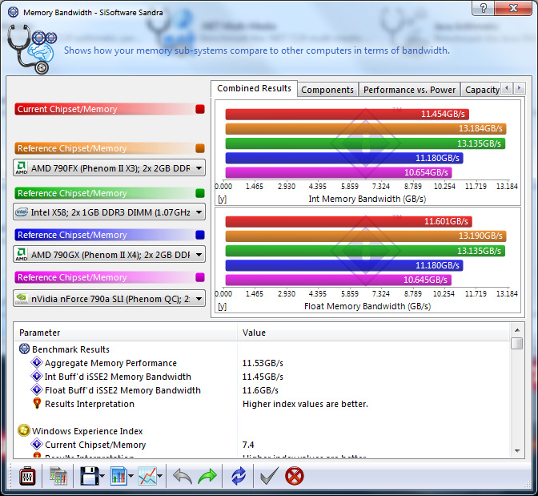Image resolution: width=538 pixels, height=496 pixels.
Task: Click the floppy disk save icon
Action: pyautogui.click(x=89, y=477)
